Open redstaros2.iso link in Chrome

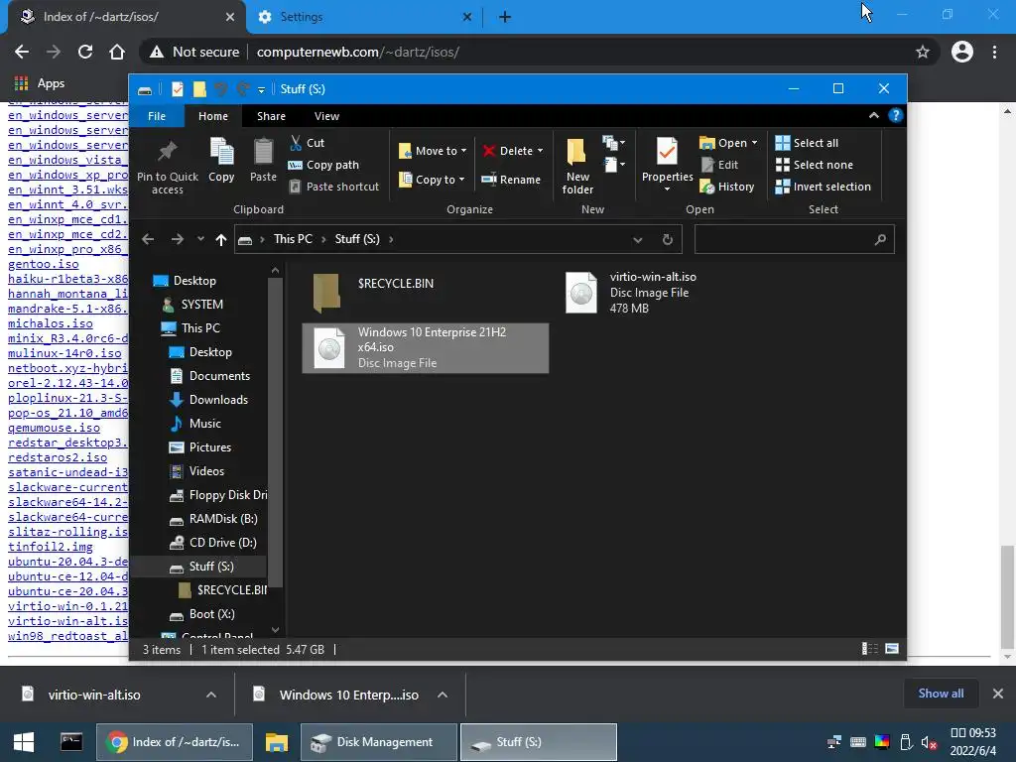(58, 457)
